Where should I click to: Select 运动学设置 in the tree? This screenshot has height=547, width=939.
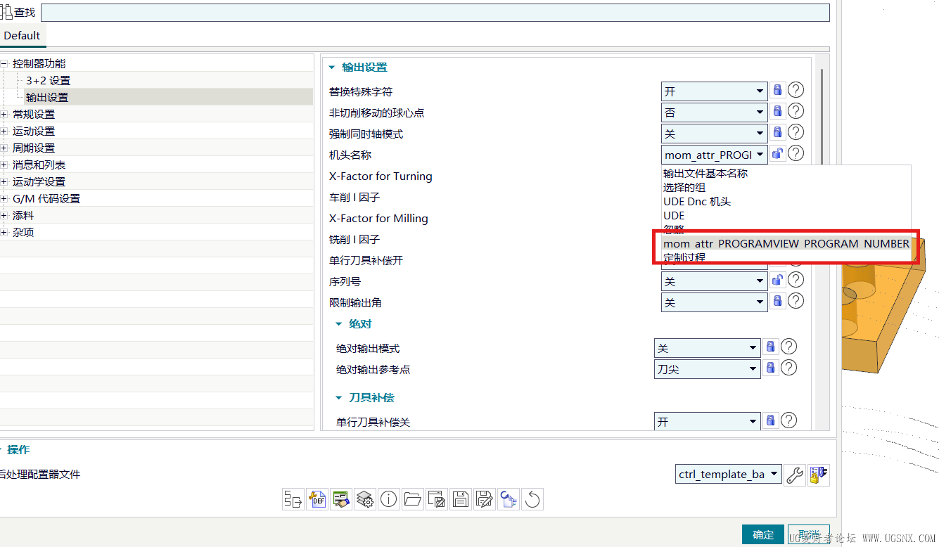click(39, 182)
